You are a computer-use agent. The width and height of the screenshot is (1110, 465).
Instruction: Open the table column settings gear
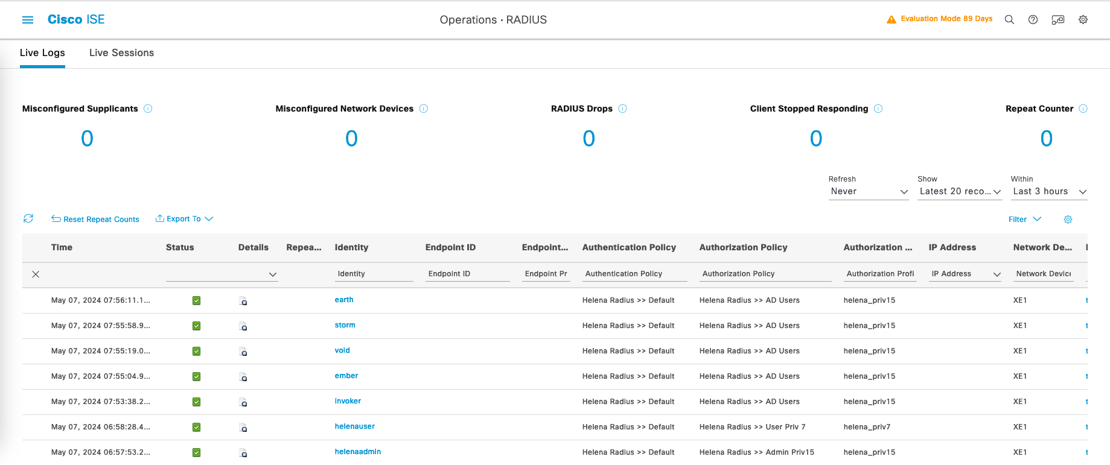point(1068,220)
